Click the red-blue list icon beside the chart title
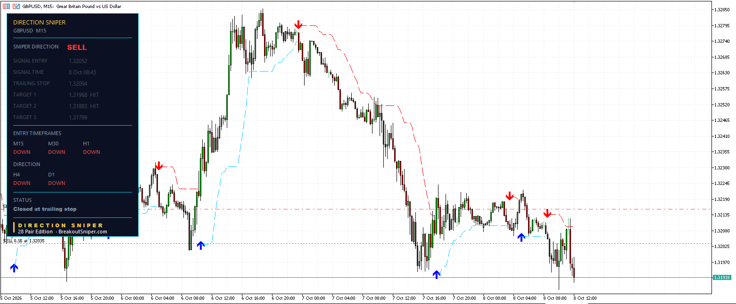The image size is (736, 304). (6, 7)
